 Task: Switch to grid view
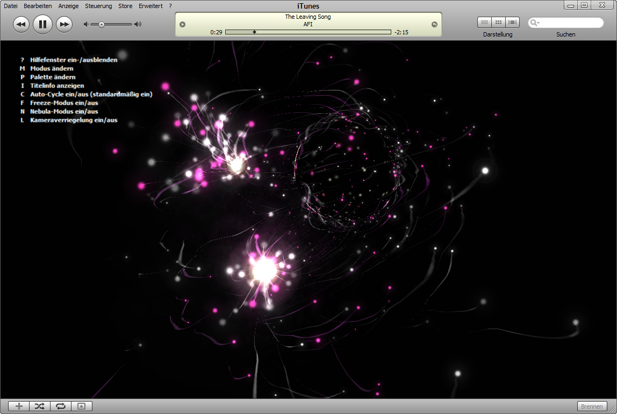(x=498, y=23)
